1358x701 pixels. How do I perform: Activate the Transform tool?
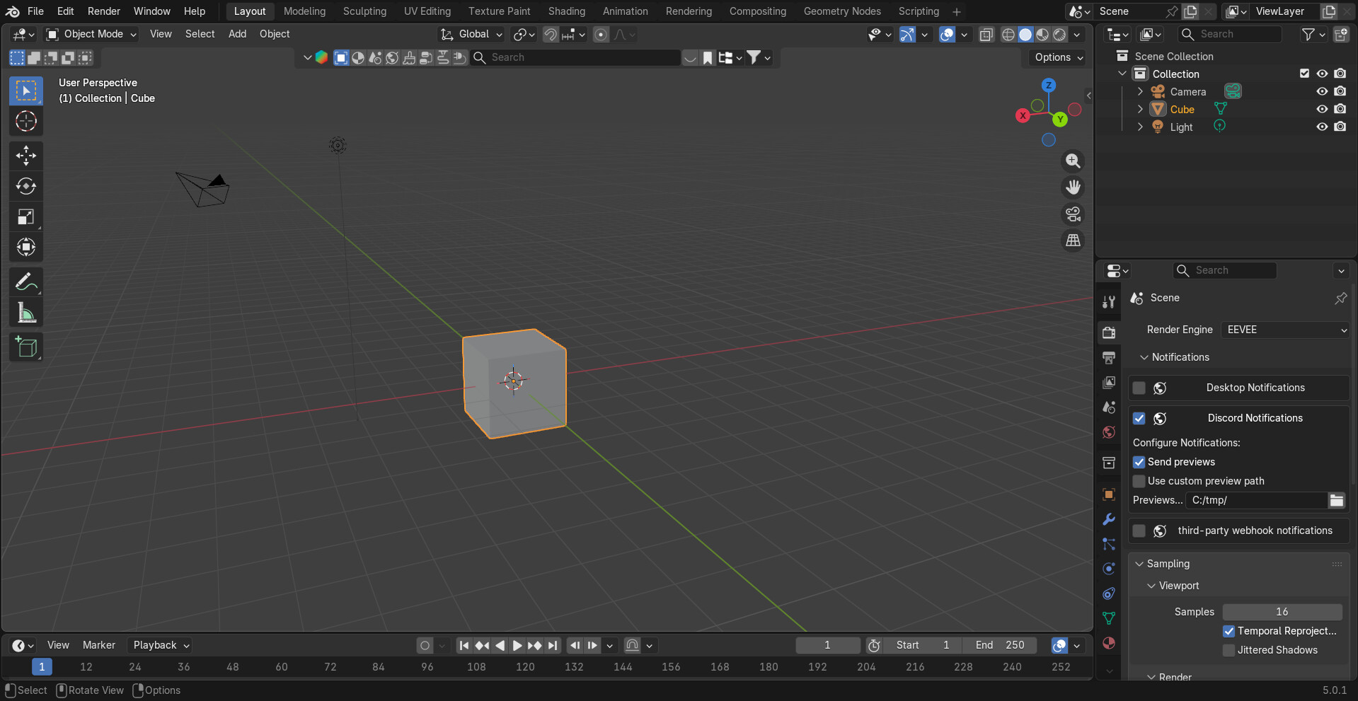(26, 247)
